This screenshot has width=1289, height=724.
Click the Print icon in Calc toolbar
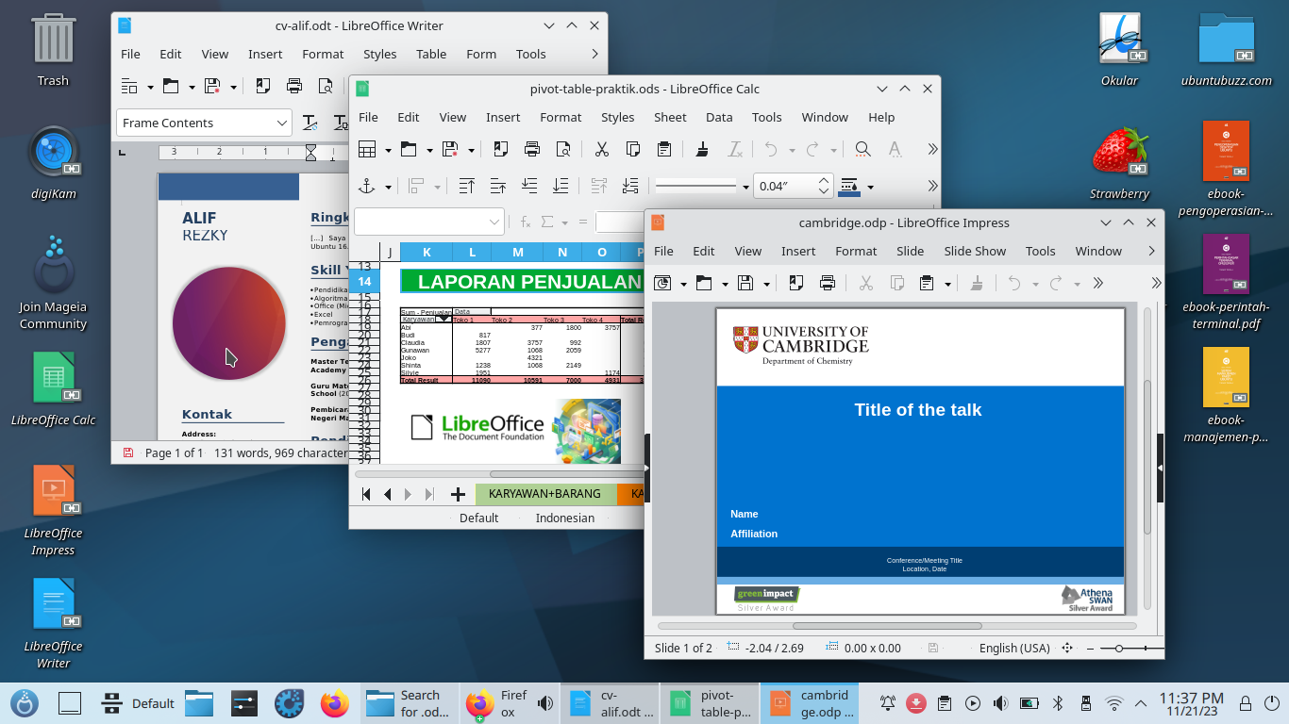532,149
